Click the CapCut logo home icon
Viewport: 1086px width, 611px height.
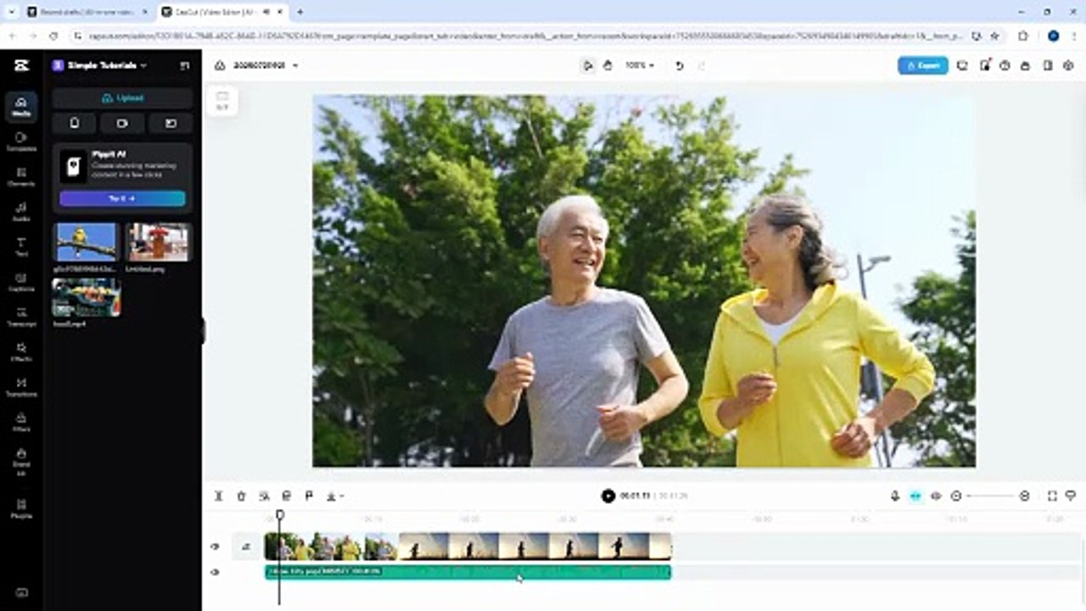point(21,65)
